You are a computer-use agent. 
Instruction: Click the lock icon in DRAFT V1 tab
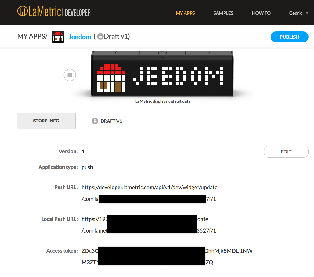[x=95, y=121]
